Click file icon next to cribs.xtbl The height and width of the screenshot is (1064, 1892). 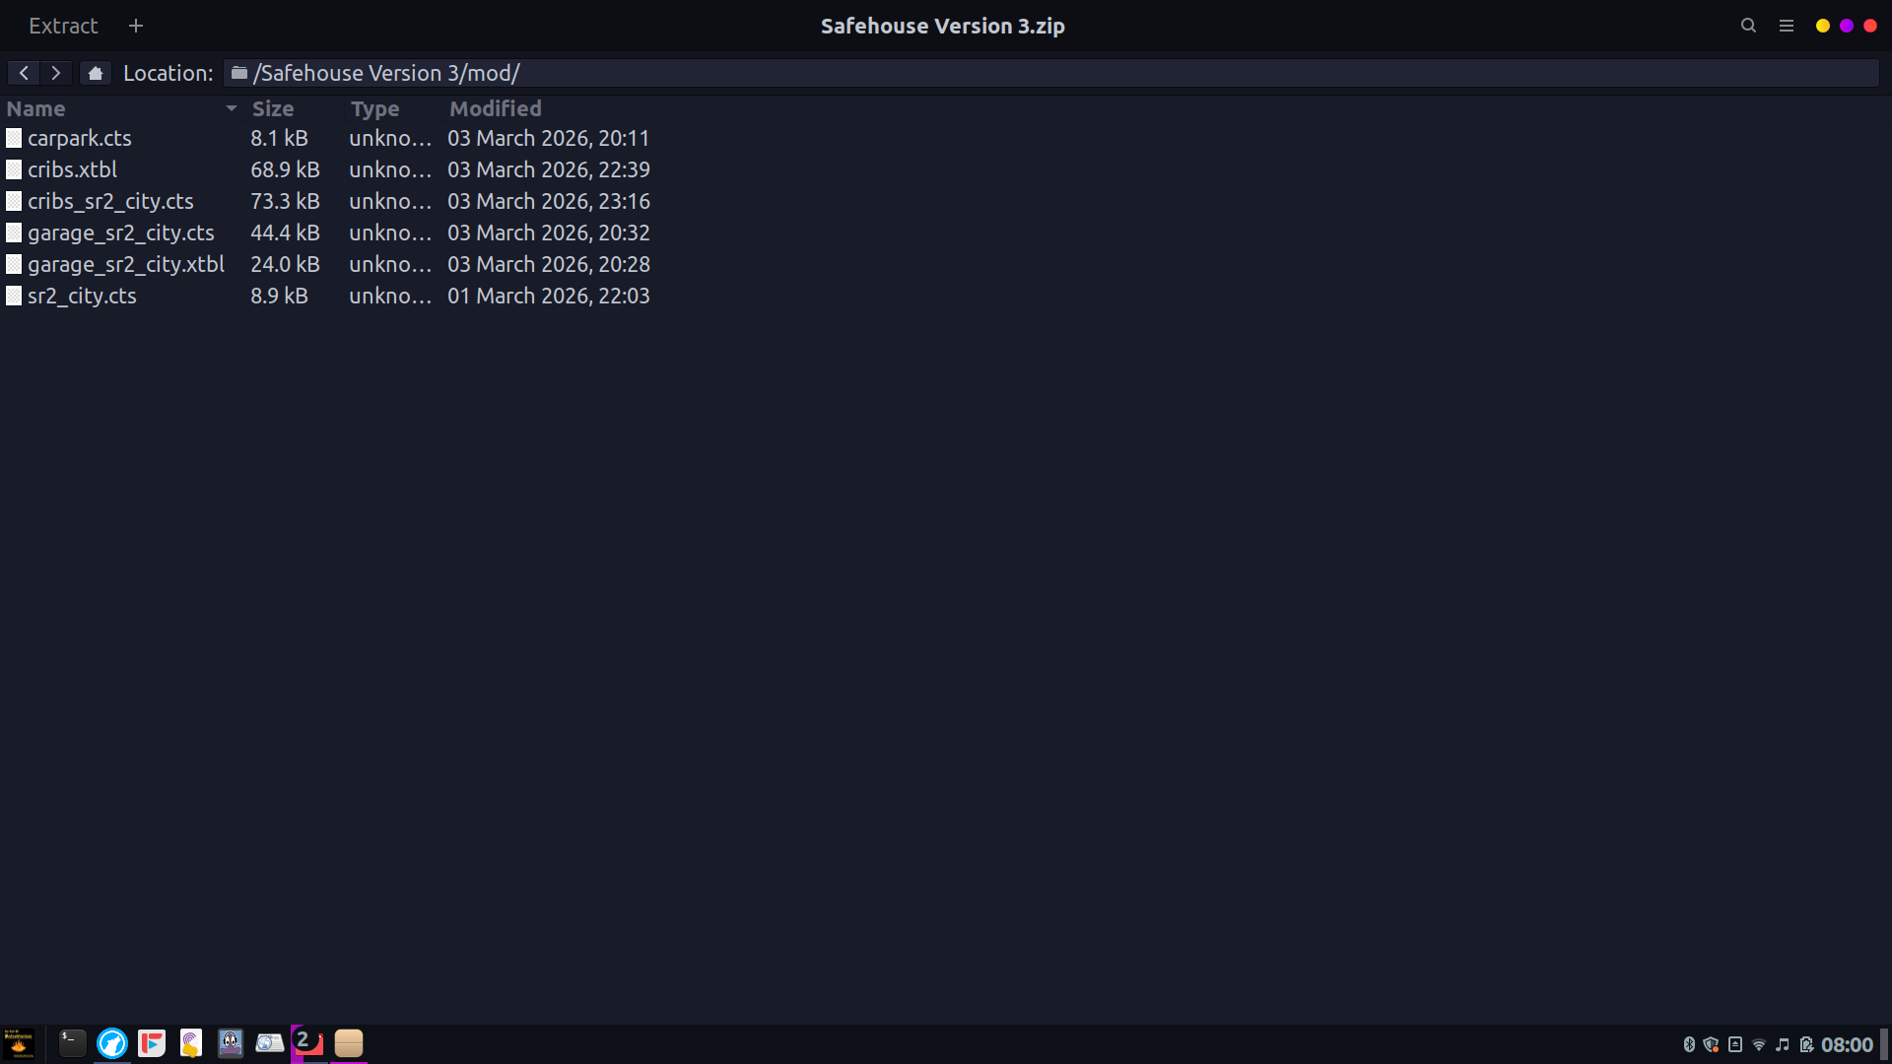coord(14,169)
